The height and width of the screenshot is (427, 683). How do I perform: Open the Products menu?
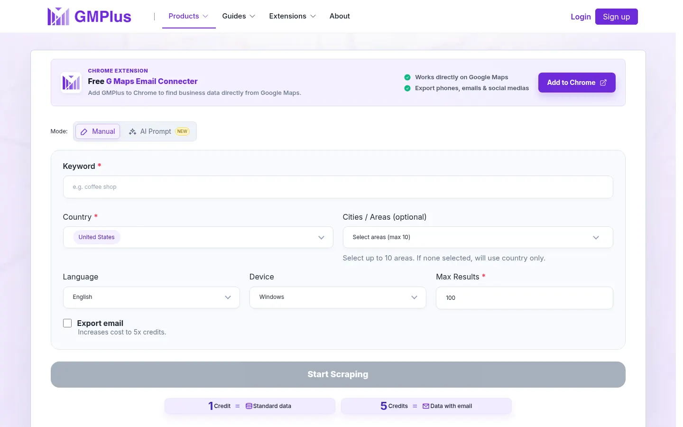click(x=189, y=16)
